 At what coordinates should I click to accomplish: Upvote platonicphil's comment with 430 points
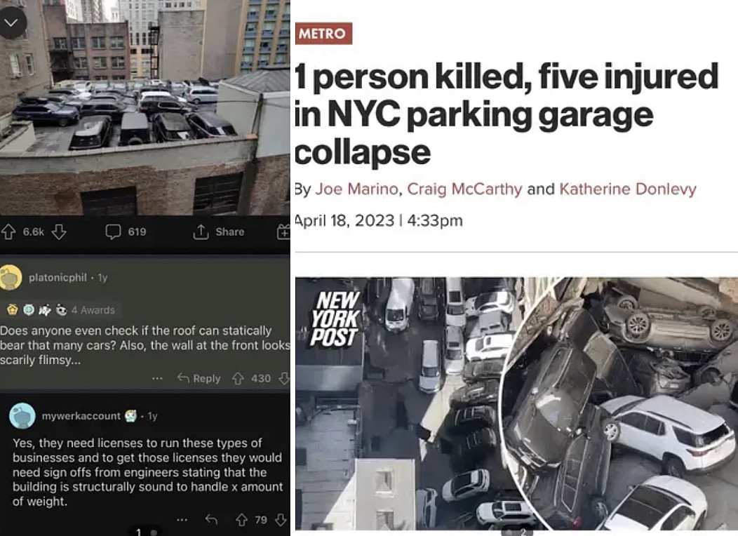point(238,378)
